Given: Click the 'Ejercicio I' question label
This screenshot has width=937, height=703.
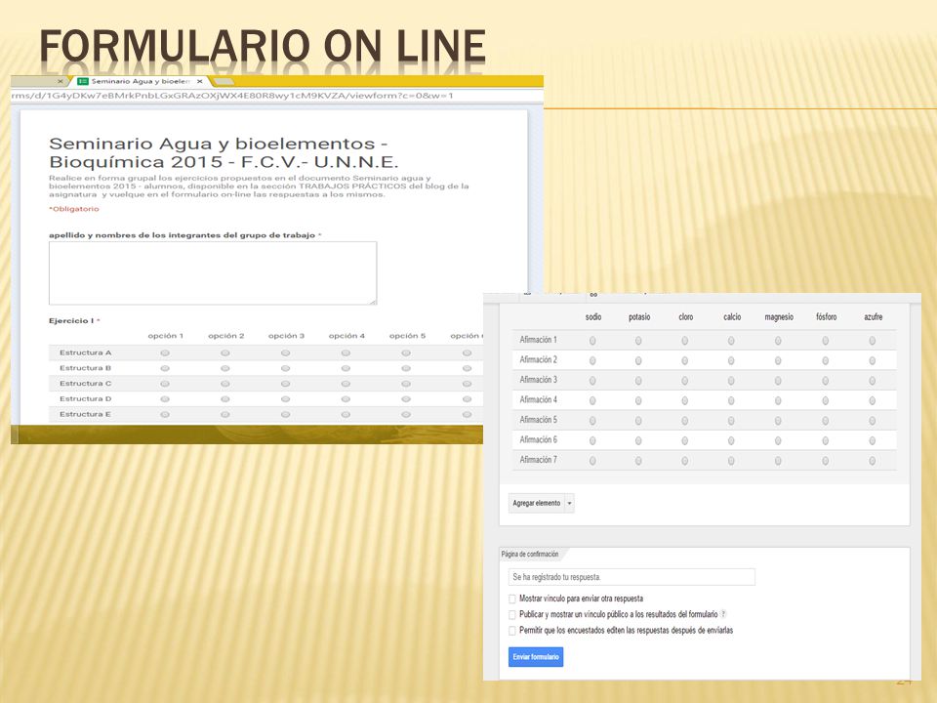Looking at the screenshot, I should 71,321.
